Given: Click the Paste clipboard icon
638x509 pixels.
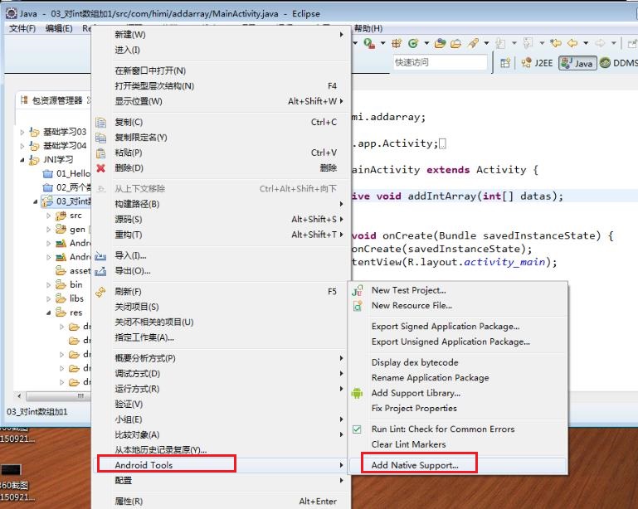Looking at the screenshot, I should [100, 153].
